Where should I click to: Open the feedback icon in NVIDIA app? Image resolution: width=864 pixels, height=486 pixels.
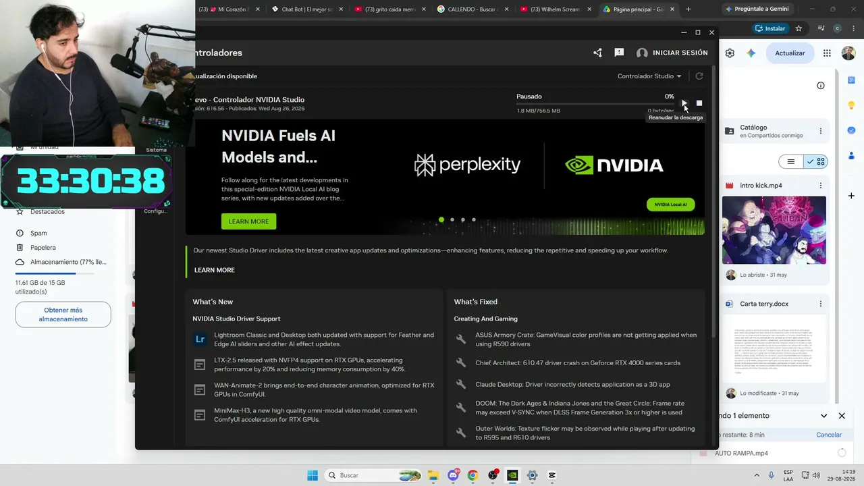point(619,53)
